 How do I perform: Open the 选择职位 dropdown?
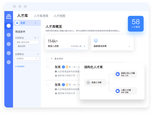coord(27,59)
